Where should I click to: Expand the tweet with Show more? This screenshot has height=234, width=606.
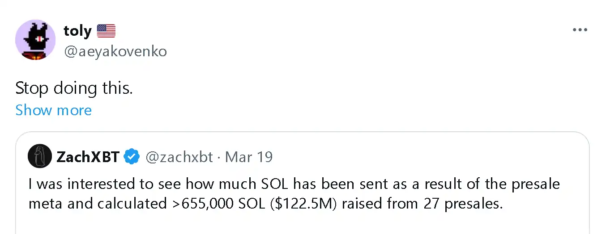(53, 110)
